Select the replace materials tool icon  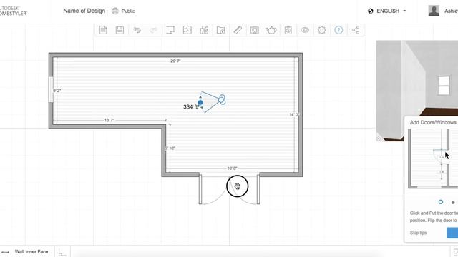[x=204, y=30]
